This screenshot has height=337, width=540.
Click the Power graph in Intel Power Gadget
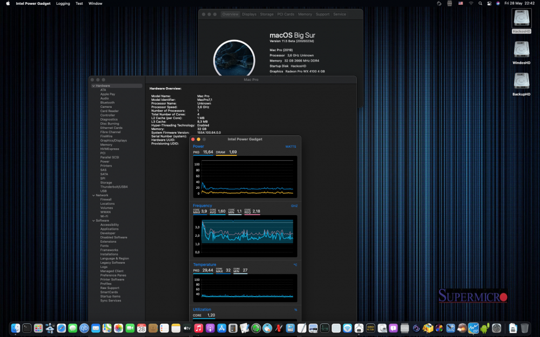(x=245, y=177)
